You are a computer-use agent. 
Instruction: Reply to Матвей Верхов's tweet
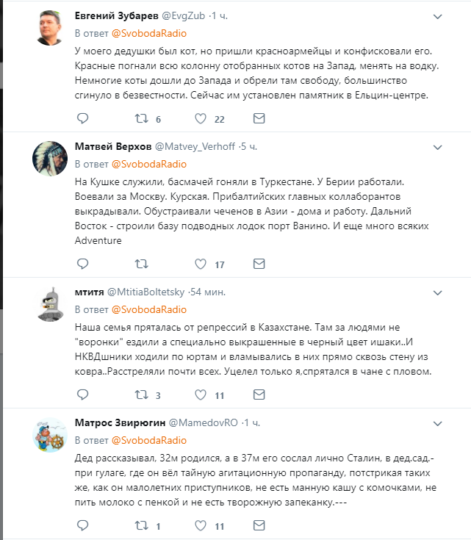click(x=83, y=264)
